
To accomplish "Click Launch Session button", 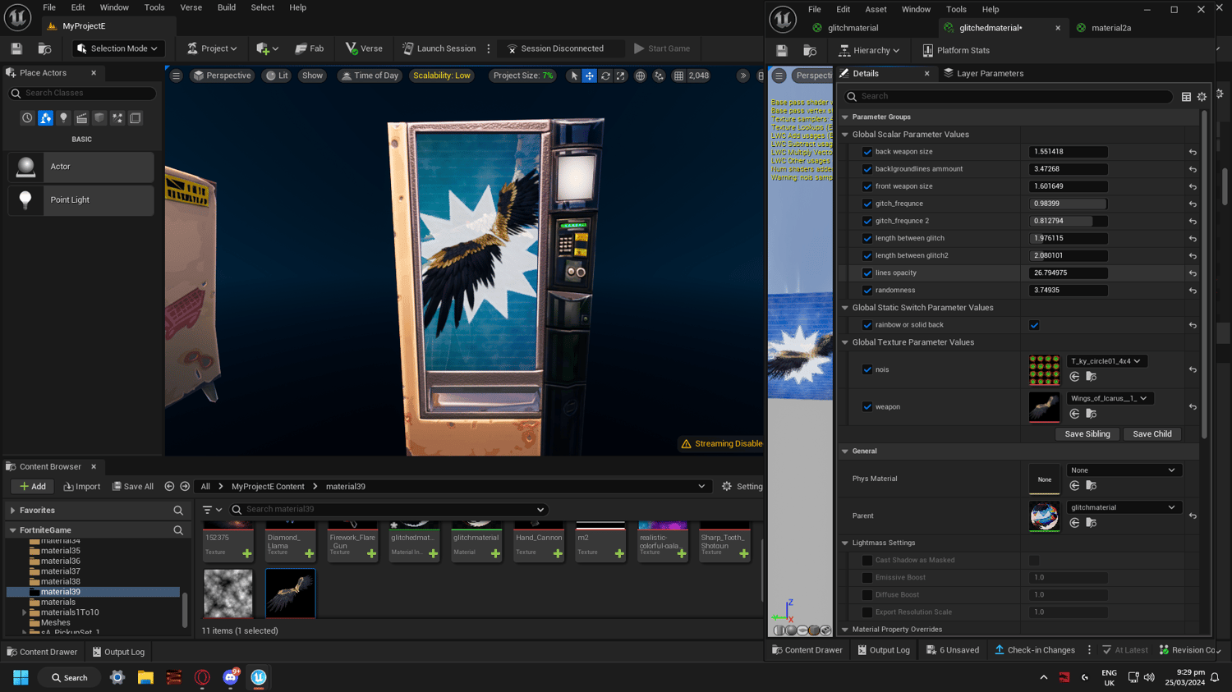I will (439, 48).
